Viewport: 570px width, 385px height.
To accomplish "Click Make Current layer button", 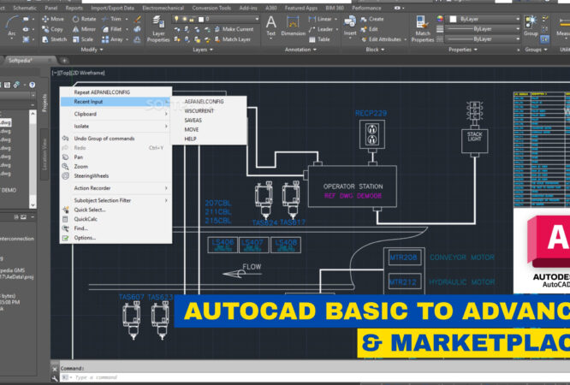I will pyautogui.click(x=234, y=29).
